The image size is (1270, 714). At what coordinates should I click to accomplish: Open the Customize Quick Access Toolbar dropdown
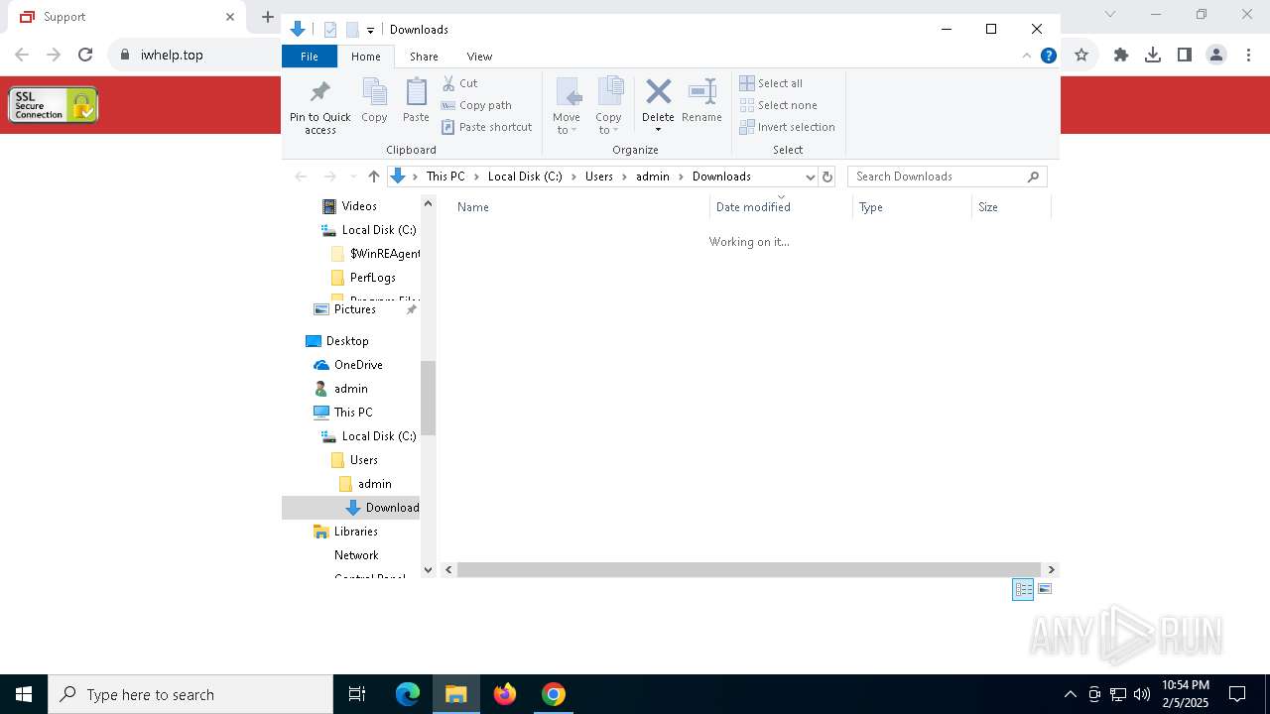click(x=370, y=31)
